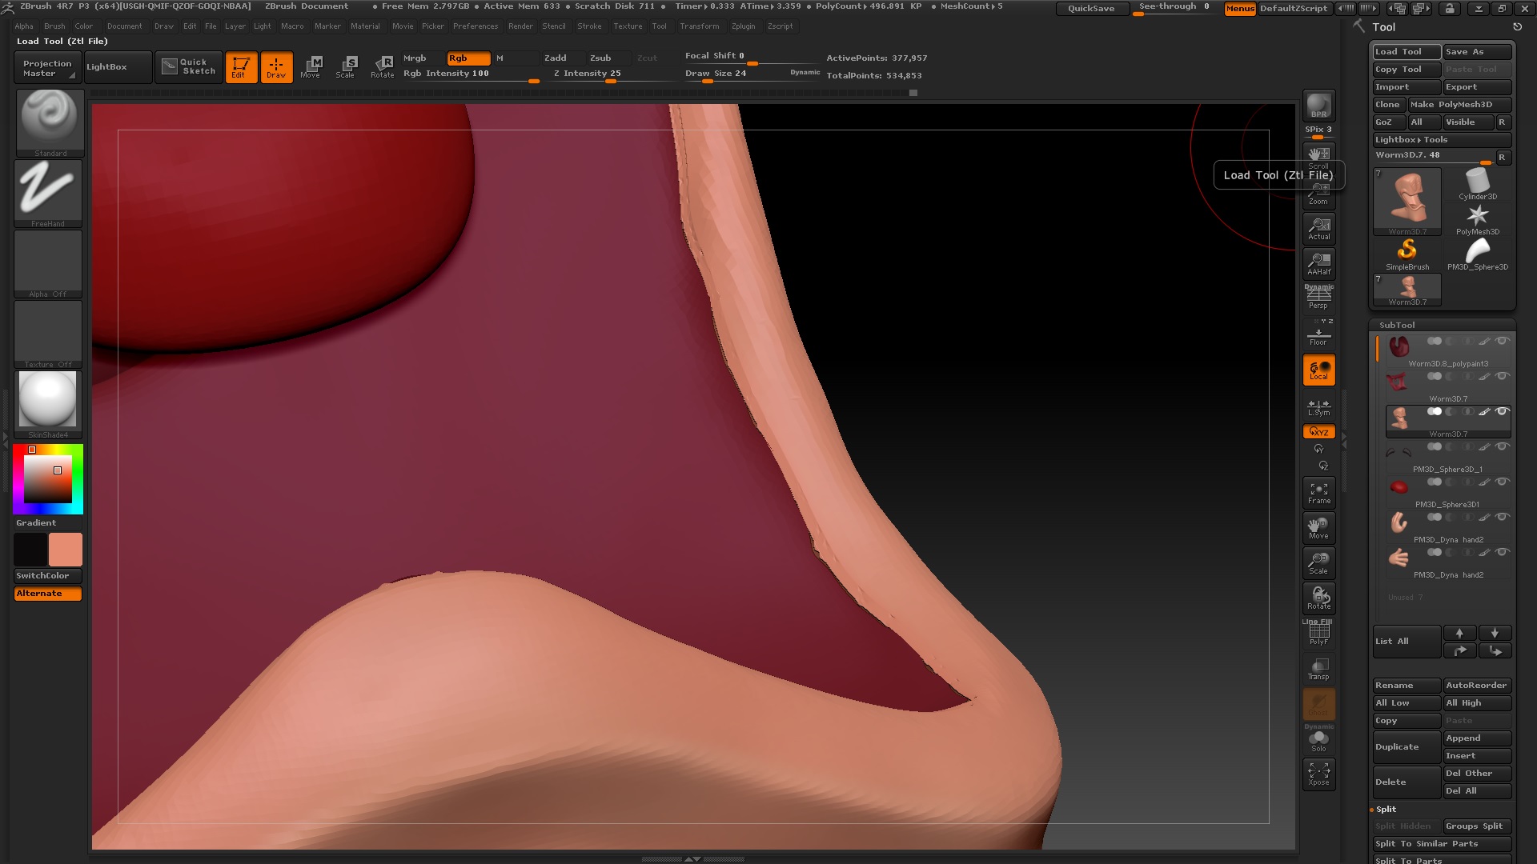Open the Render menu
Screen dimensions: 1537x864
coord(520,26)
